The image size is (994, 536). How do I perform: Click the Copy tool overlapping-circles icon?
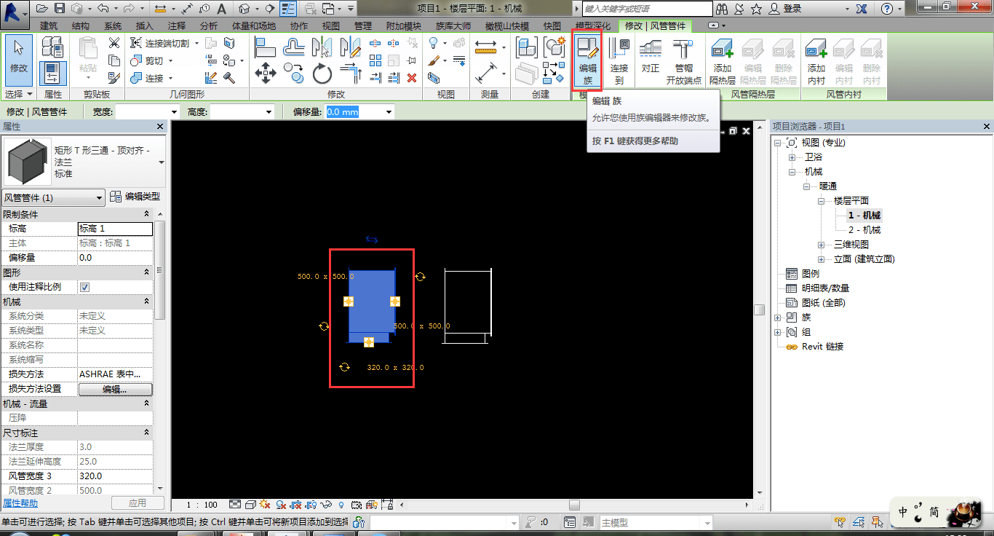[x=293, y=73]
